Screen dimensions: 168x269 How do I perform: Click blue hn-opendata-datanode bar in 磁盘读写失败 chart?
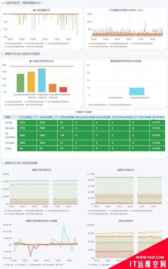[137, 91]
